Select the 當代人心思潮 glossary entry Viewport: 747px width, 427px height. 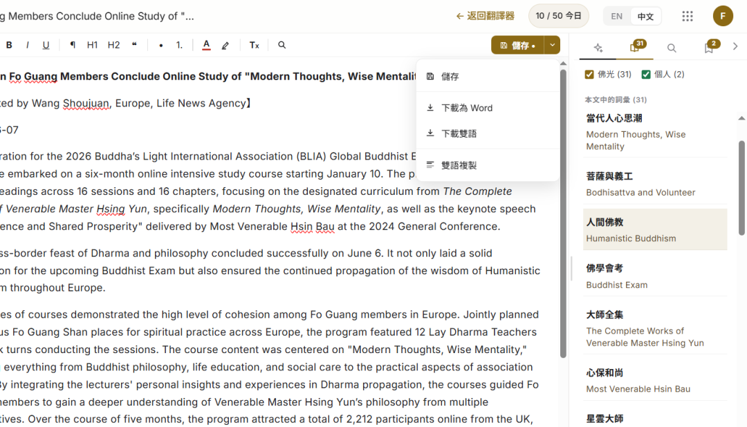(x=655, y=133)
